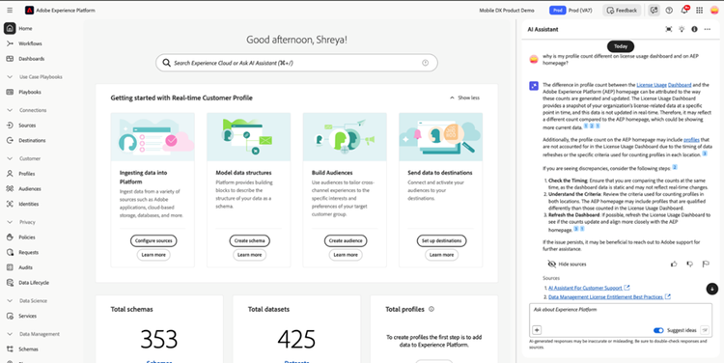724x363 pixels.
Task: Click Learn more under Send data to destinations
Action: (x=441, y=255)
